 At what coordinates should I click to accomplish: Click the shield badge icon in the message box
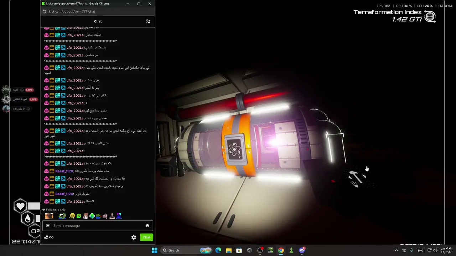click(x=48, y=226)
